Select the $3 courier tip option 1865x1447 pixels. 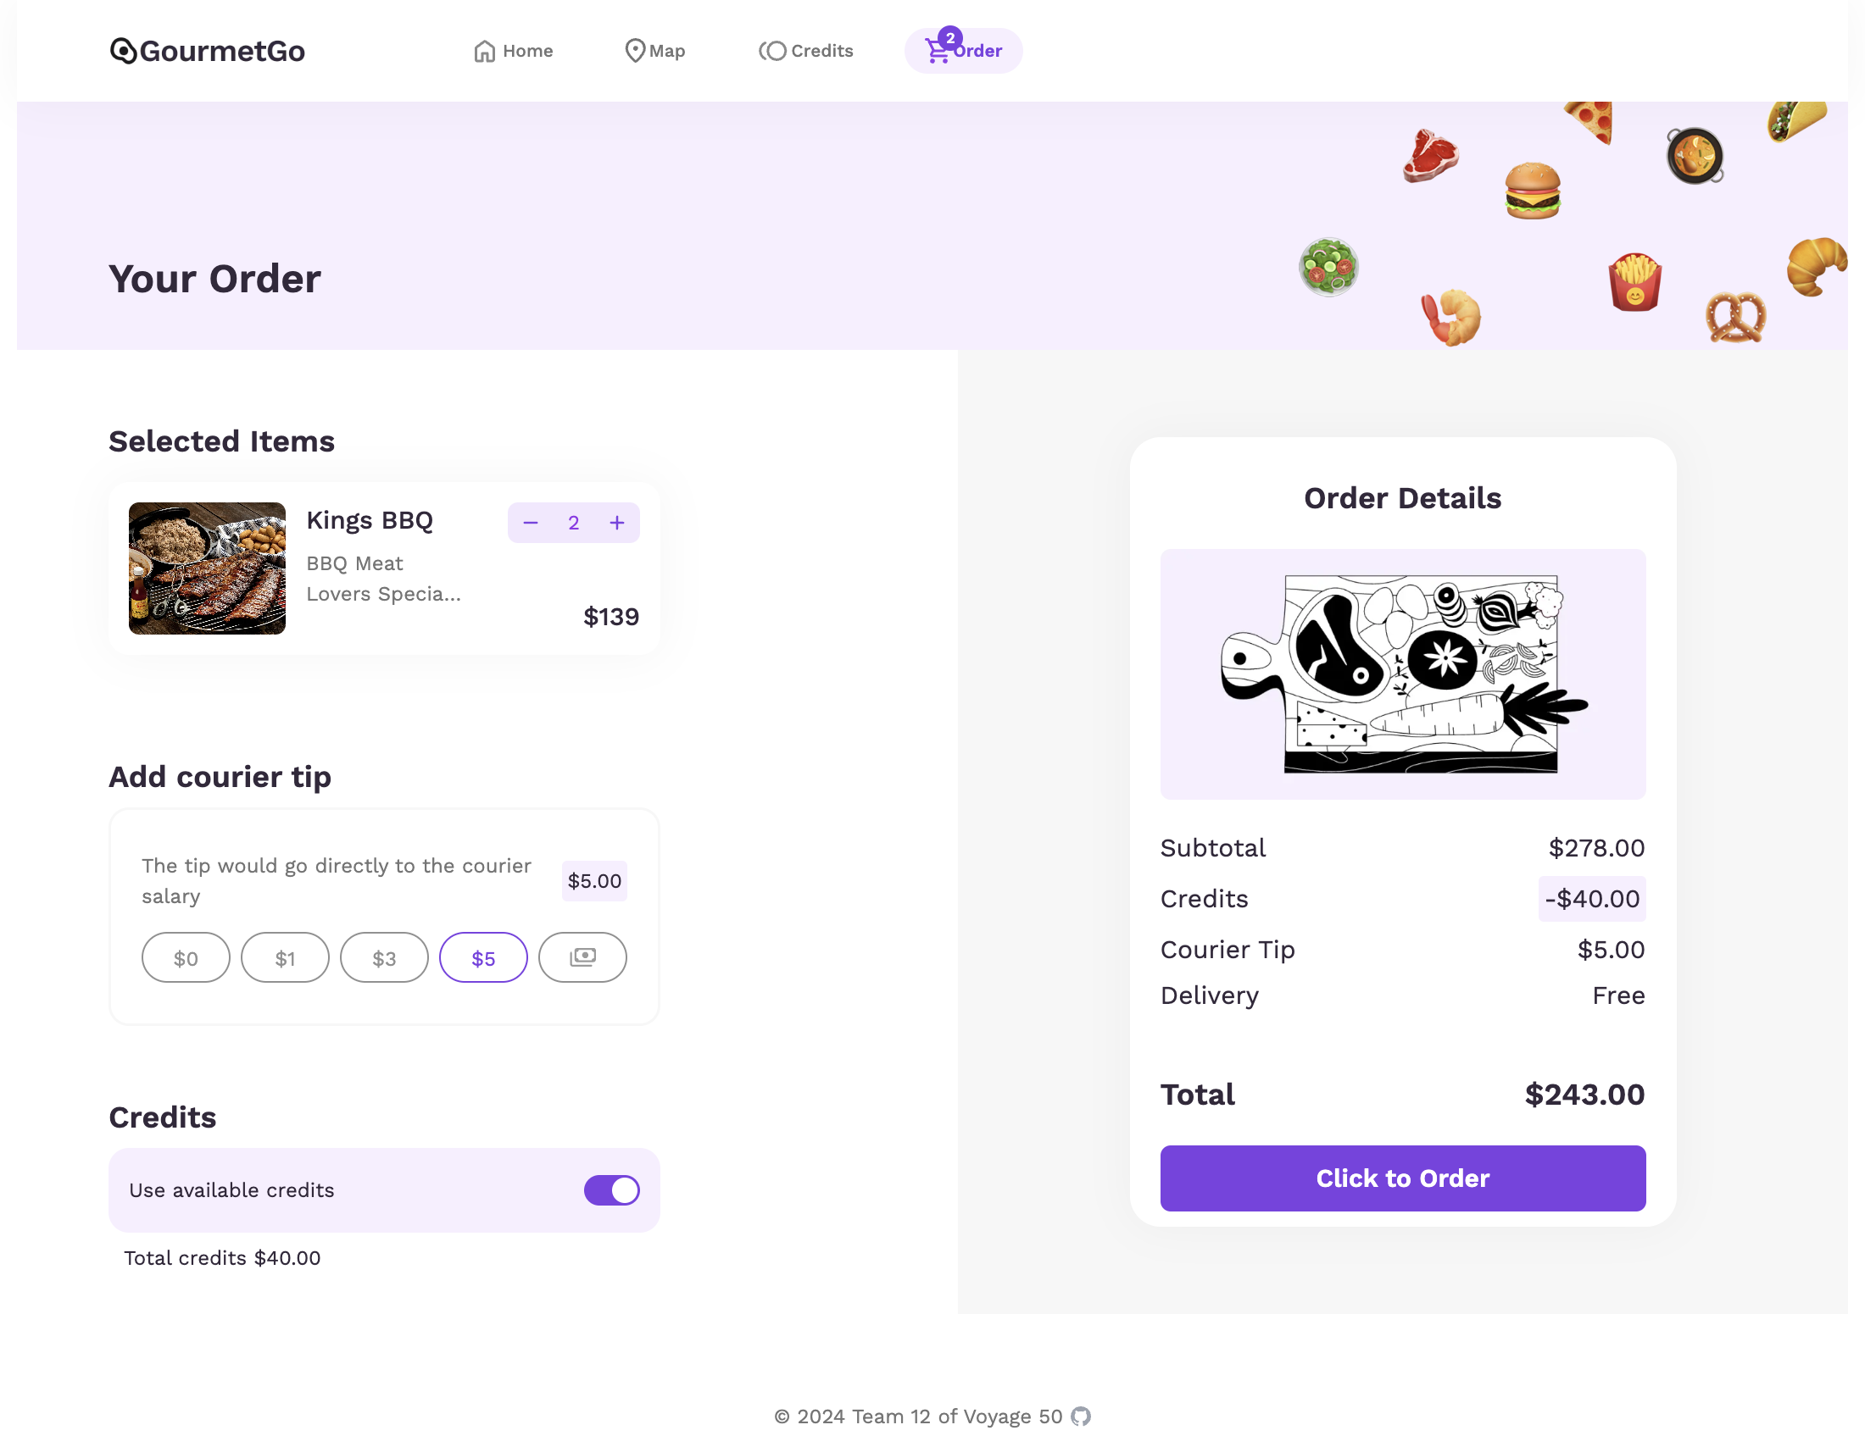(x=385, y=955)
